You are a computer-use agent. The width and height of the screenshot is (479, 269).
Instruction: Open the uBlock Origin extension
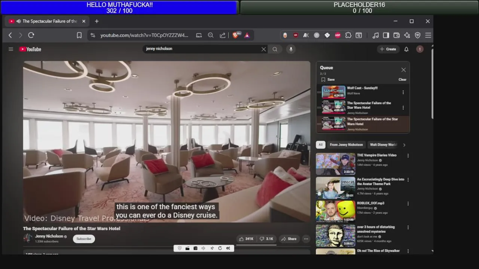click(296, 35)
